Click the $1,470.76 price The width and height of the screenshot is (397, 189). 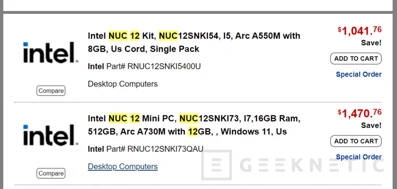tap(360, 113)
